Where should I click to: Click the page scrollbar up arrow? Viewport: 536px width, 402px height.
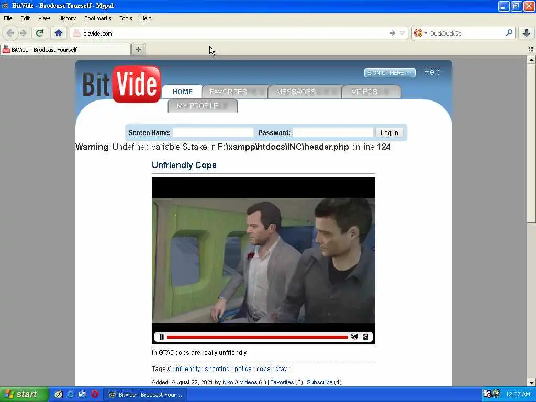click(531, 60)
